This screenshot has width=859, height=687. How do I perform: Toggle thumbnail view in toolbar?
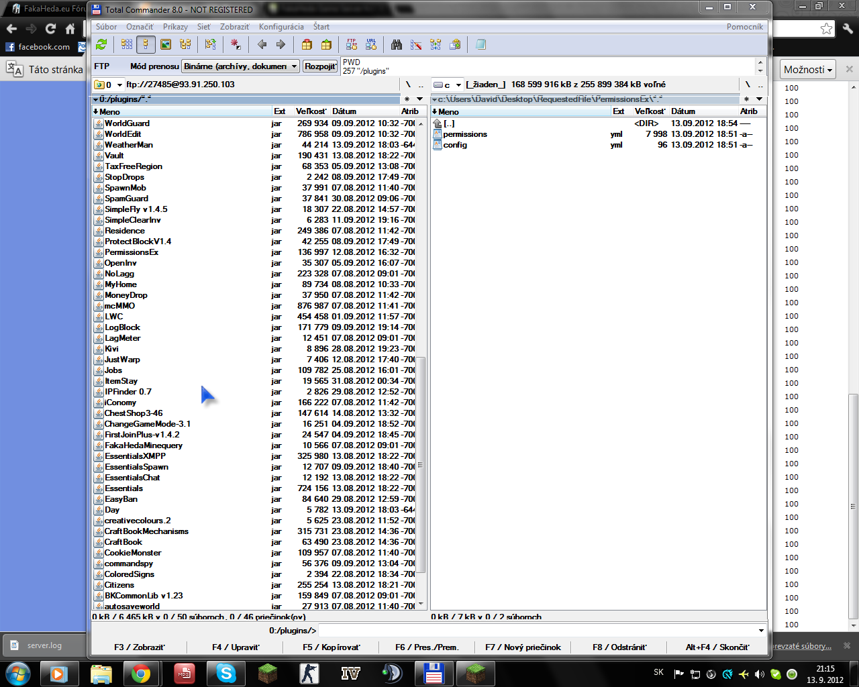coord(166,45)
